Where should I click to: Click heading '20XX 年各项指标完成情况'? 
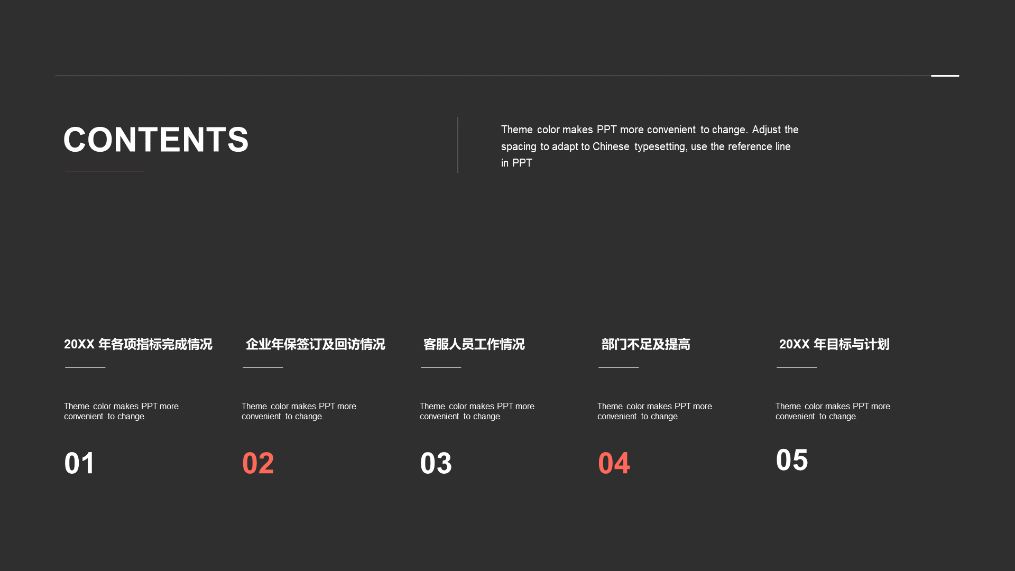(x=138, y=344)
